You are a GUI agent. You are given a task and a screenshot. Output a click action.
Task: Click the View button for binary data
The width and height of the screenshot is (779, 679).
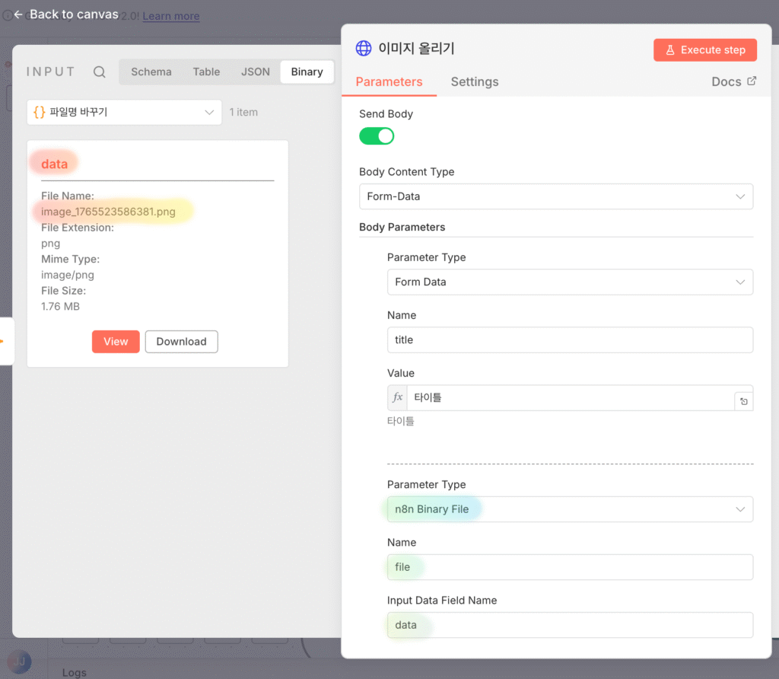tap(116, 342)
